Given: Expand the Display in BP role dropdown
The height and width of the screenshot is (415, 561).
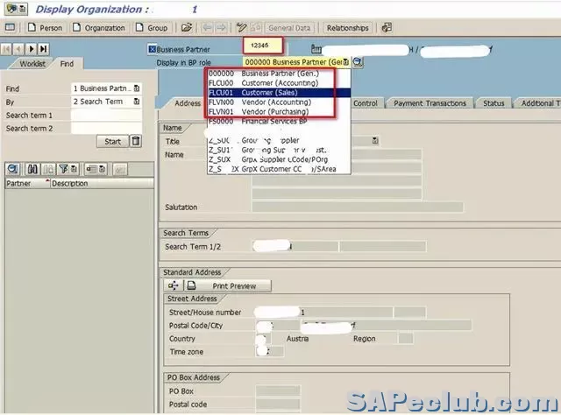Looking at the screenshot, I should pyautogui.click(x=346, y=62).
